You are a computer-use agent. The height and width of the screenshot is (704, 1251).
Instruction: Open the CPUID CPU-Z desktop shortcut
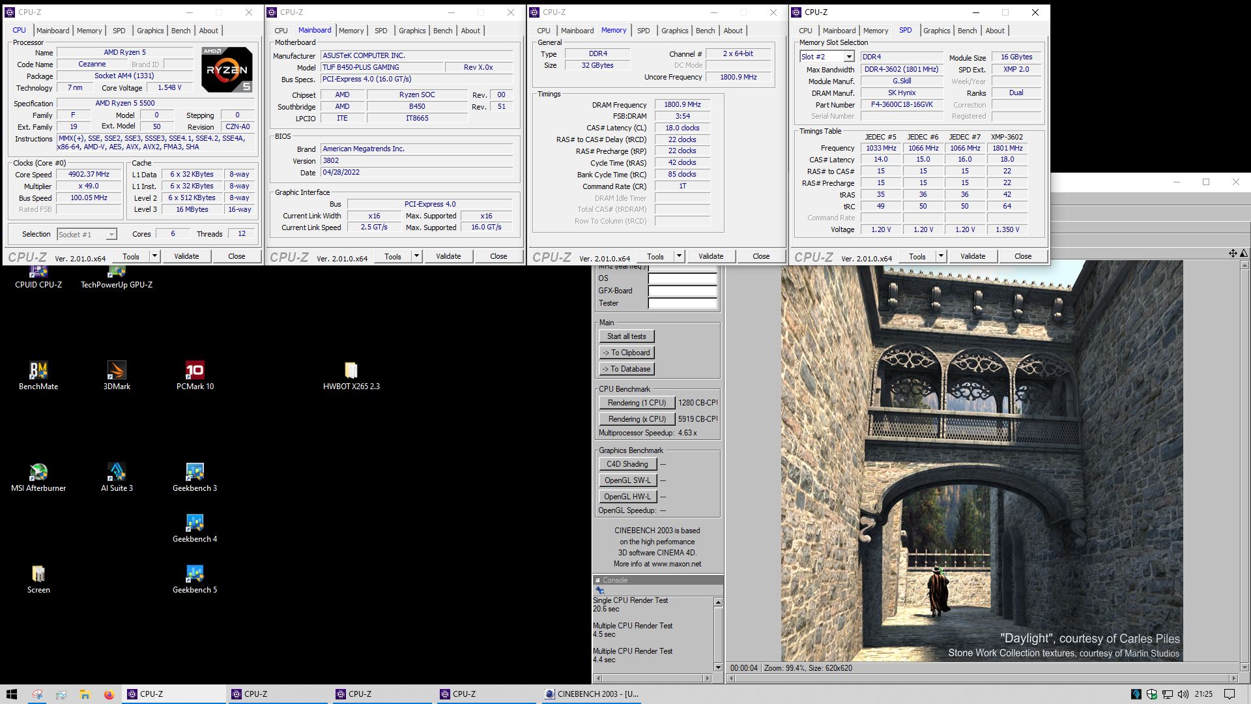[x=38, y=277]
